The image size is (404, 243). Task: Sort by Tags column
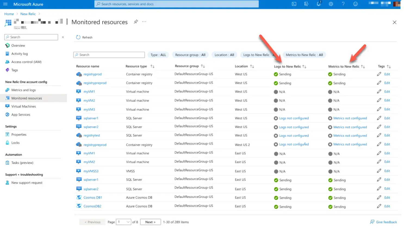click(389, 67)
